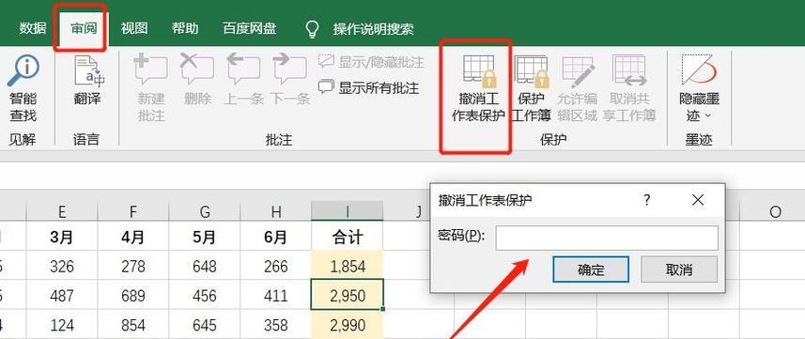
Task: Click the 取消 button in dialog
Action: [679, 270]
